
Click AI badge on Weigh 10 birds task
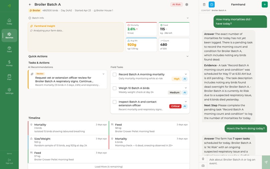[185, 93]
